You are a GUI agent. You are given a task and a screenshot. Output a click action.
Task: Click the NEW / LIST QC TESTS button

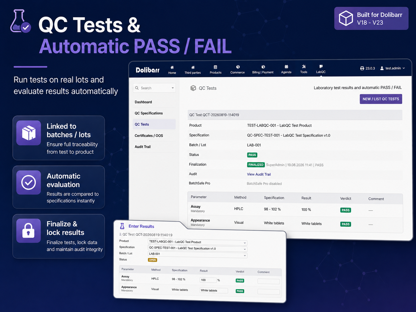[x=381, y=99]
